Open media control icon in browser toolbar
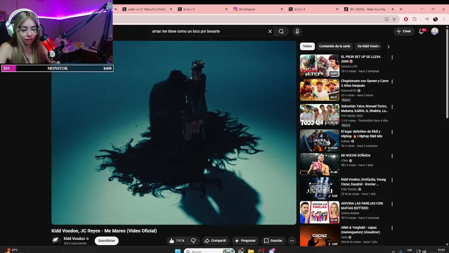 427,19
